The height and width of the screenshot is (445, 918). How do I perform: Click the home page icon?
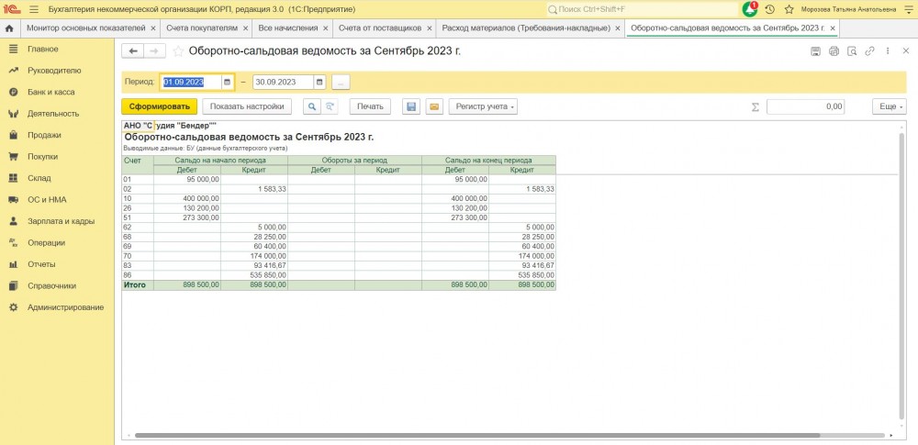point(9,28)
